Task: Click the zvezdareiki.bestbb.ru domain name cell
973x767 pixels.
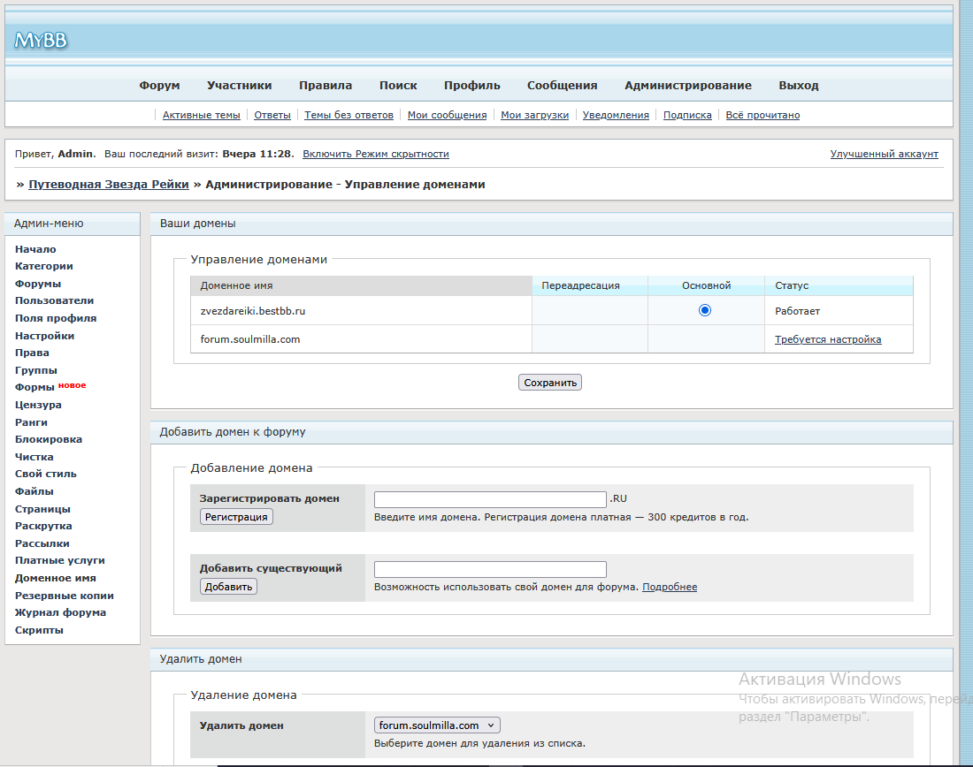Action: tap(361, 311)
